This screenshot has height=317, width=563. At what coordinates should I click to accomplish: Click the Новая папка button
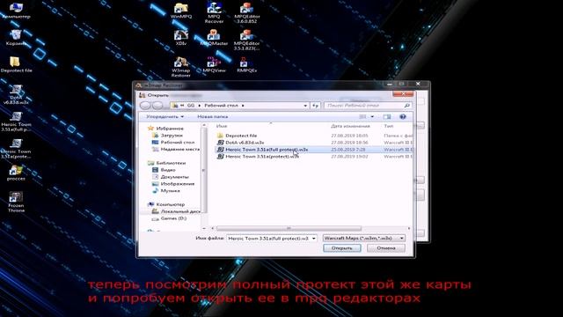click(x=213, y=117)
